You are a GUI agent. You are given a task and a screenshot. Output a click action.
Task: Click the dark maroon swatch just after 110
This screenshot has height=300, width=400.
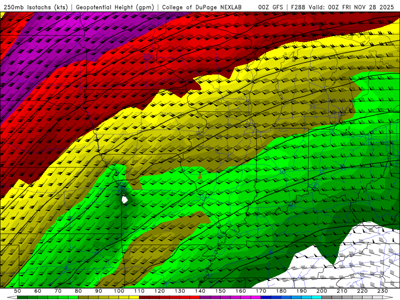point(144,297)
